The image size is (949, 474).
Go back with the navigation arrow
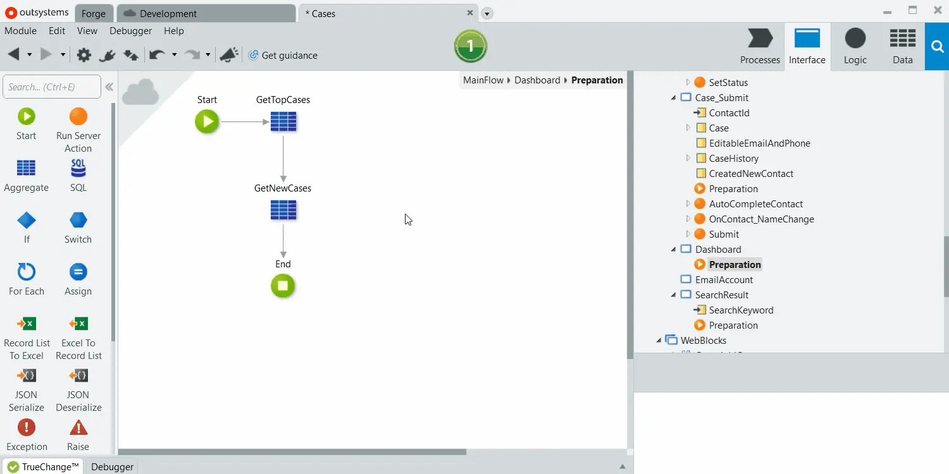(x=13, y=55)
